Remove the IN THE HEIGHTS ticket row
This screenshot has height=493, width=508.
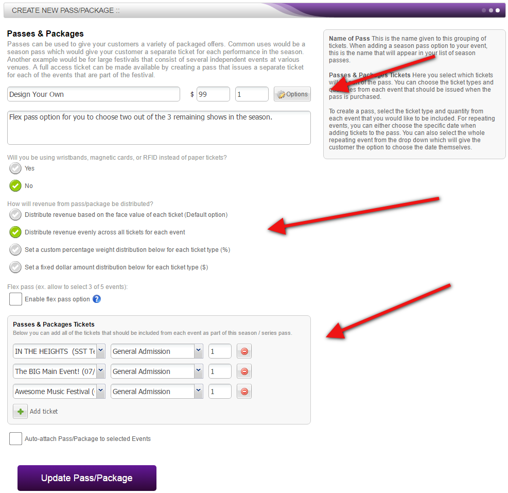tap(243, 351)
